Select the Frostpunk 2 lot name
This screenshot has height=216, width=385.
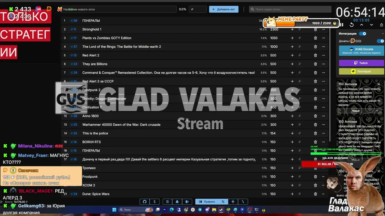point(91,90)
